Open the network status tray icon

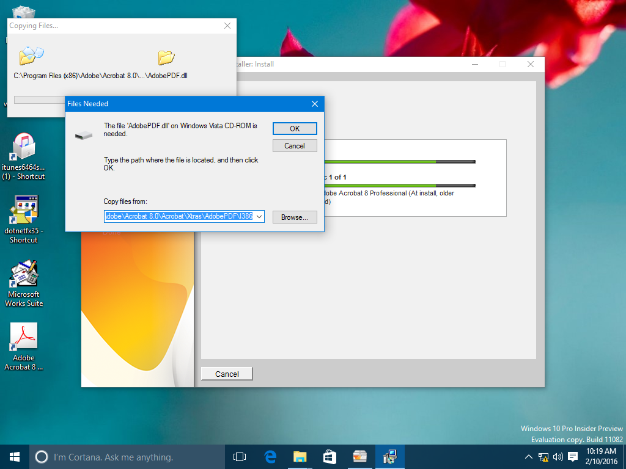543,457
